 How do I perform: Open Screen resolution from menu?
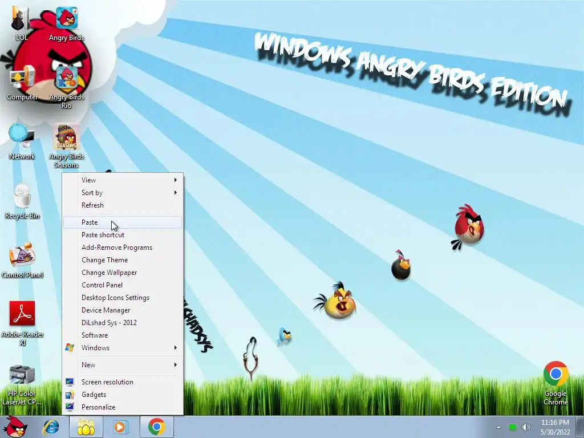point(123,382)
